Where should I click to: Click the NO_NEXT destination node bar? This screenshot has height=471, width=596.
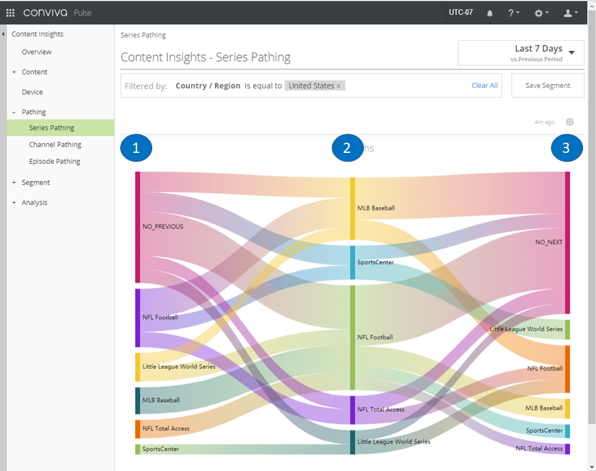click(x=567, y=242)
